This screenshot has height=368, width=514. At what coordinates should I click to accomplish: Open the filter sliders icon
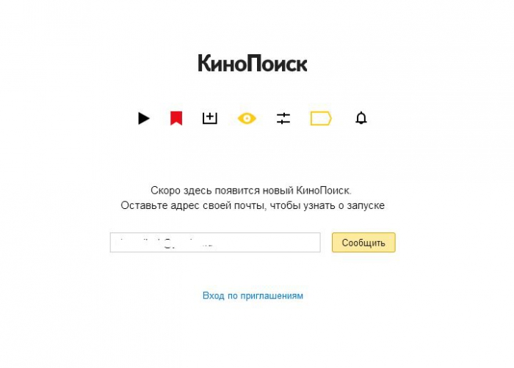[x=283, y=118]
